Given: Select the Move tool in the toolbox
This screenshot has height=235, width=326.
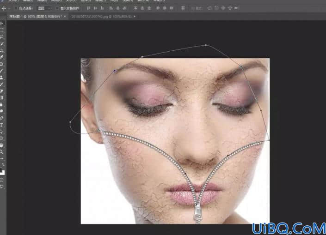Looking at the screenshot, I should (2, 24).
